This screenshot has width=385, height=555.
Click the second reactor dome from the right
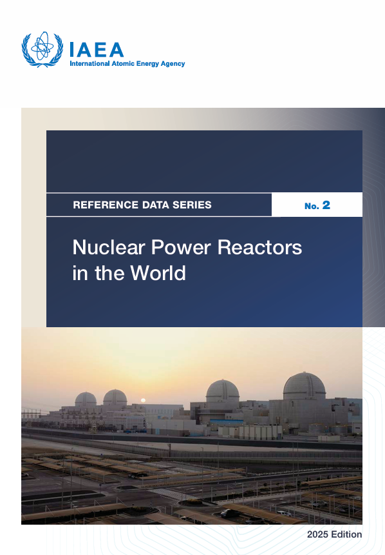[223, 391]
